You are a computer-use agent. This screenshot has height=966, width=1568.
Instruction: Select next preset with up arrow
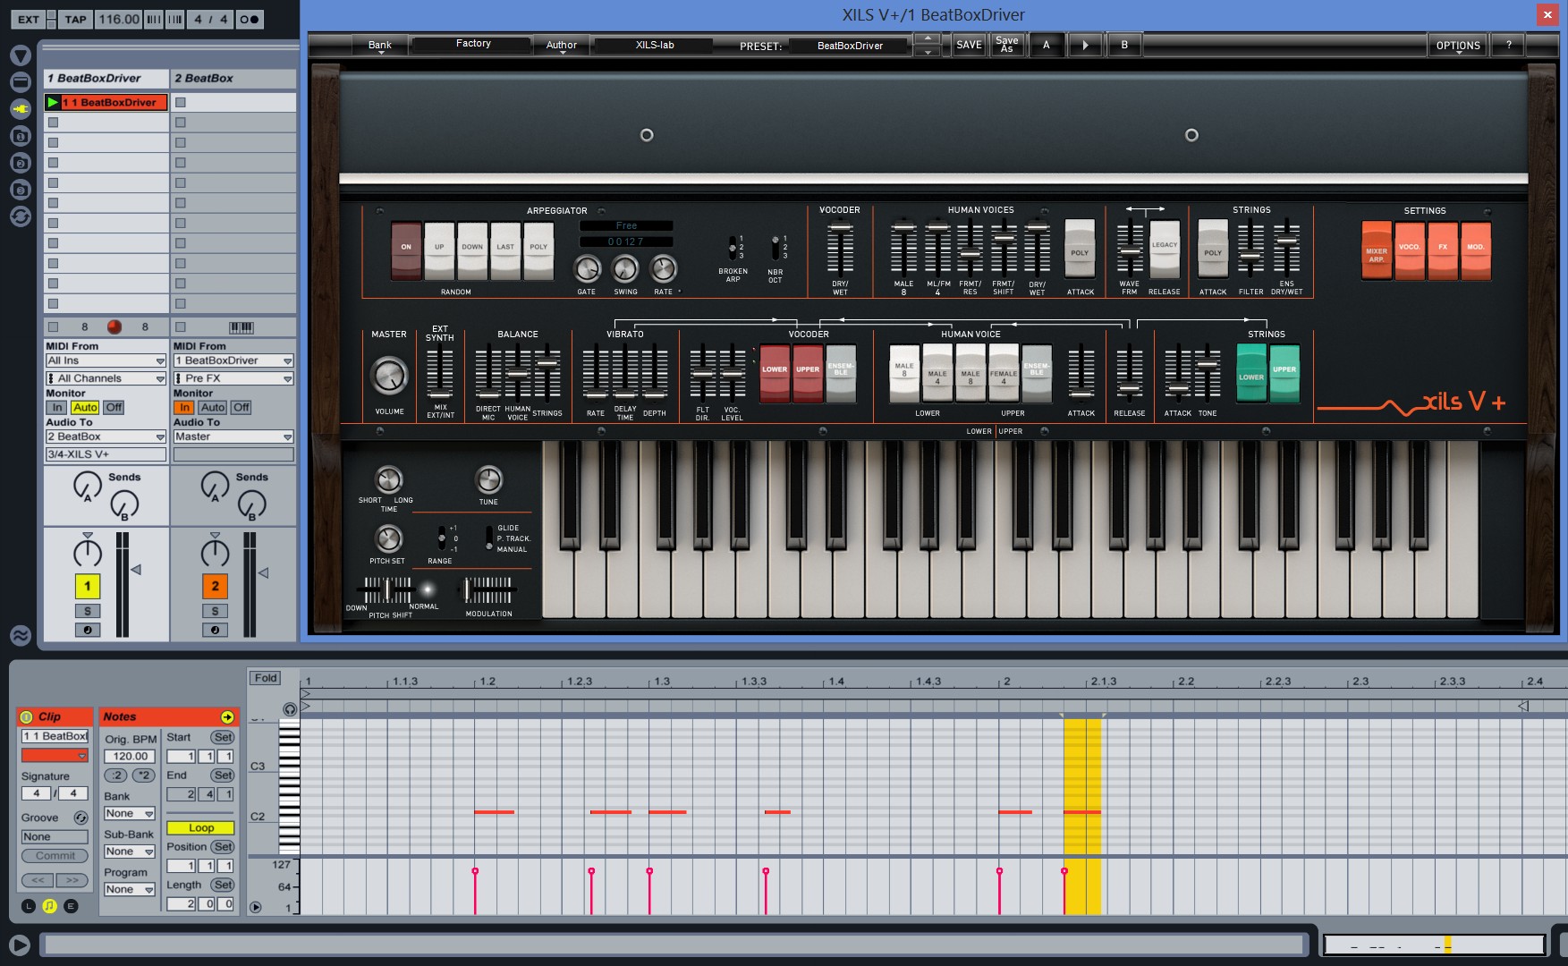[x=928, y=38]
